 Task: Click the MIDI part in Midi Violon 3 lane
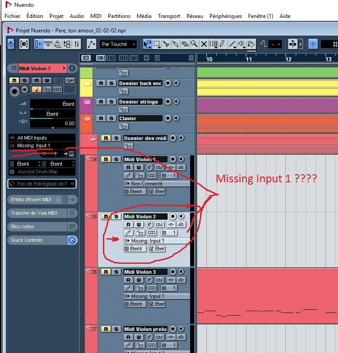click(267, 295)
